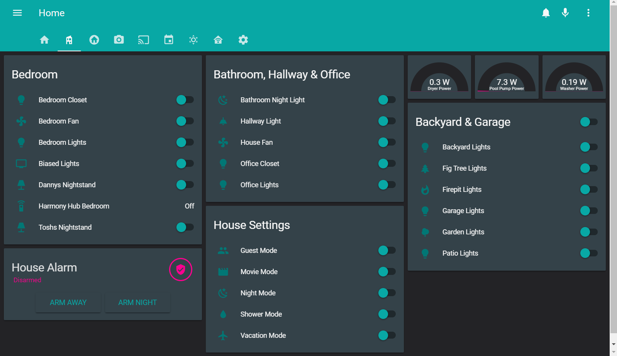Click the Harmony Hub remote icon
Image resolution: width=617 pixels, height=356 pixels.
pos(21,206)
